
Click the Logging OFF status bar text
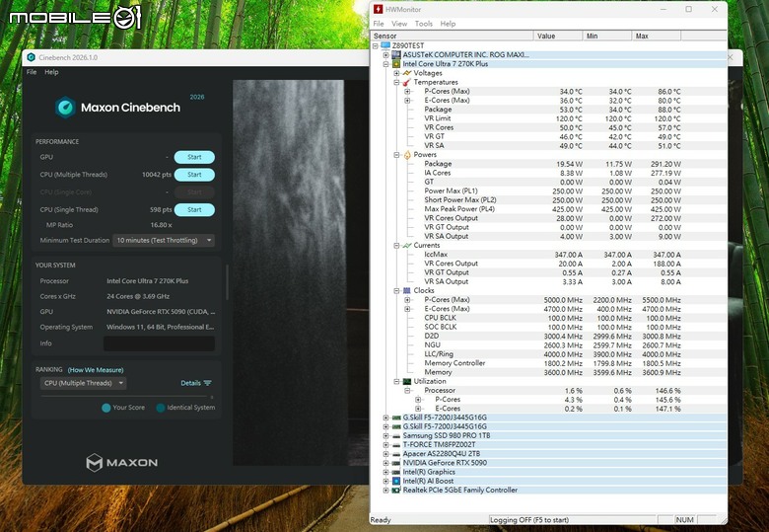(x=529, y=520)
